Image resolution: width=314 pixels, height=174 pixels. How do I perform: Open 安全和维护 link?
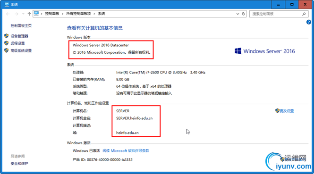[19, 164]
